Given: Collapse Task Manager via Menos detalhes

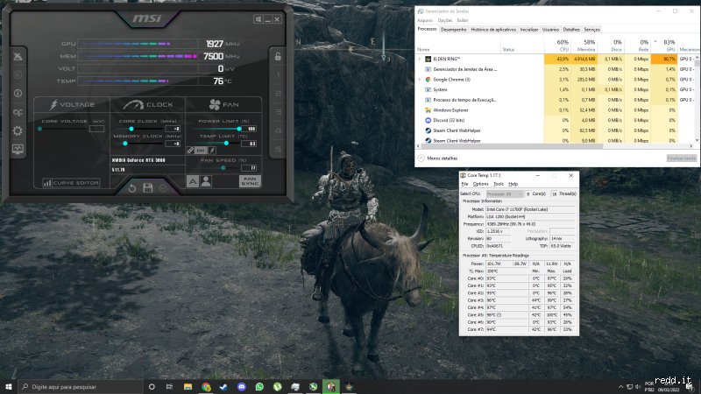Looking at the screenshot, I should tap(438, 158).
